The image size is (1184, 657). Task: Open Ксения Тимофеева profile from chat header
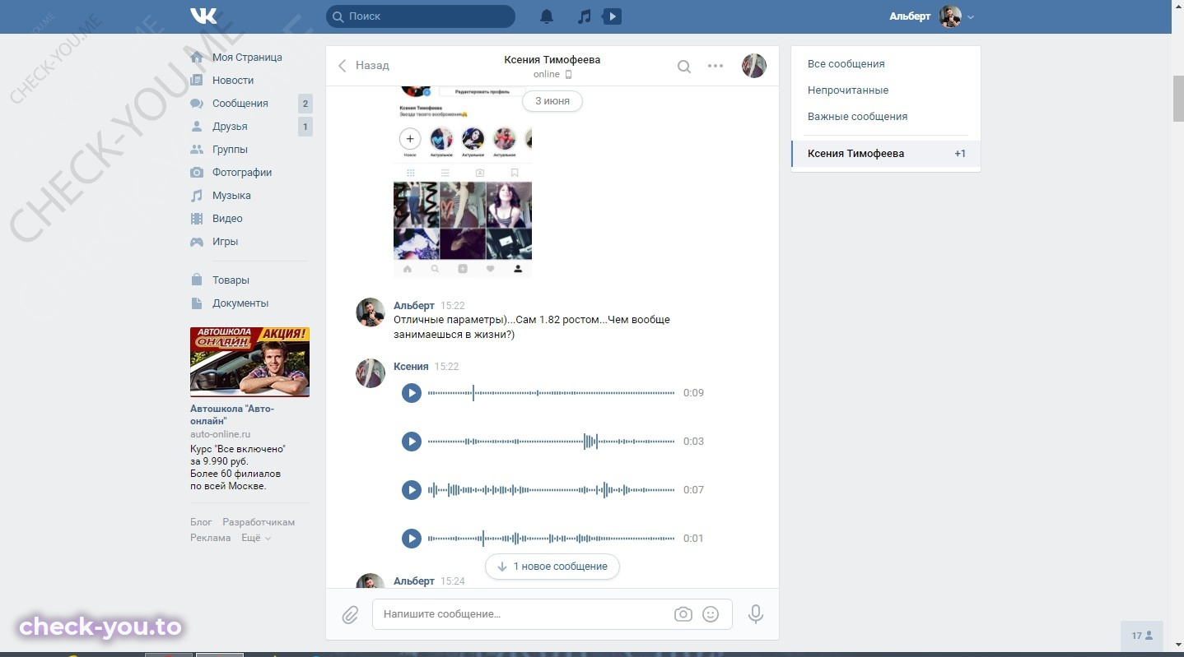click(552, 60)
